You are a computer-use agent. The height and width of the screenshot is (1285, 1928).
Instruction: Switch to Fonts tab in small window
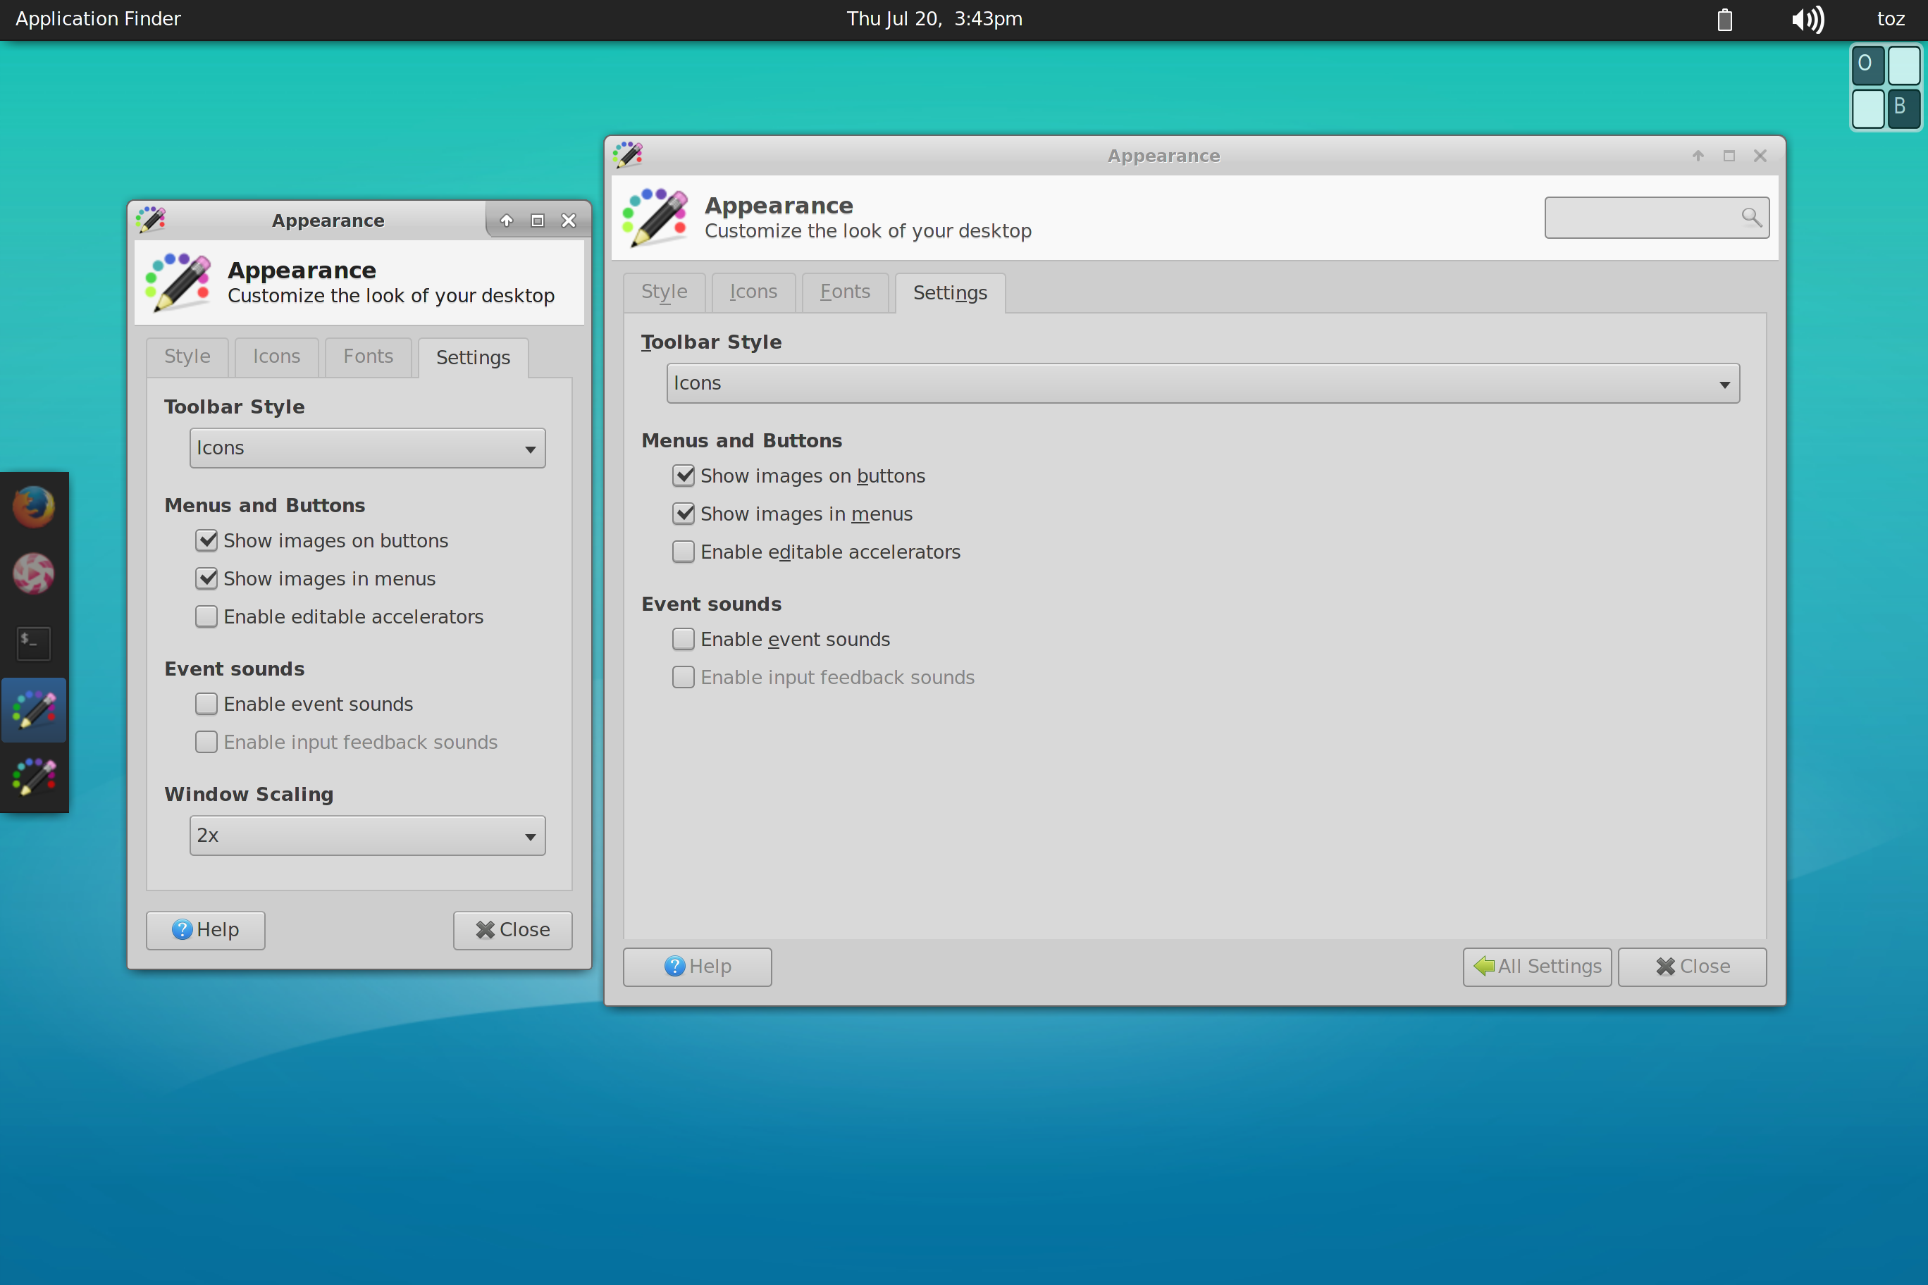point(368,356)
